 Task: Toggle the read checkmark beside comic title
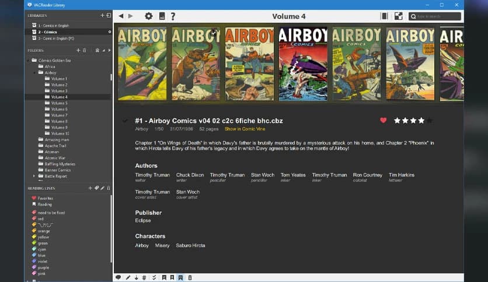(125, 121)
